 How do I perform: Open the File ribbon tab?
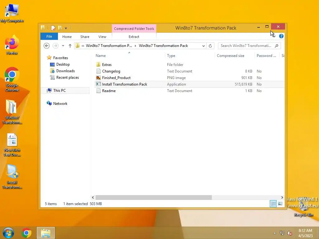(x=49, y=37)
